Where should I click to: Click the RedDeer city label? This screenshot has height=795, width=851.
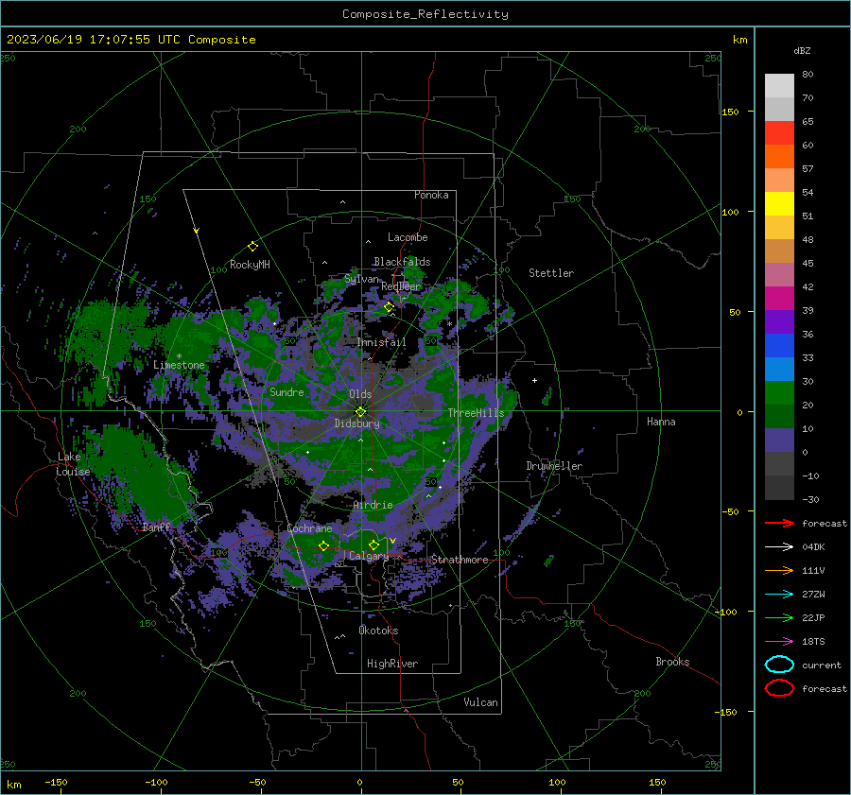pyautogui.click(x=401, y=286)
